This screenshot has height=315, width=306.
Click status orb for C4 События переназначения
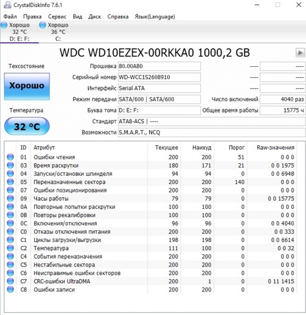point(10,257)
